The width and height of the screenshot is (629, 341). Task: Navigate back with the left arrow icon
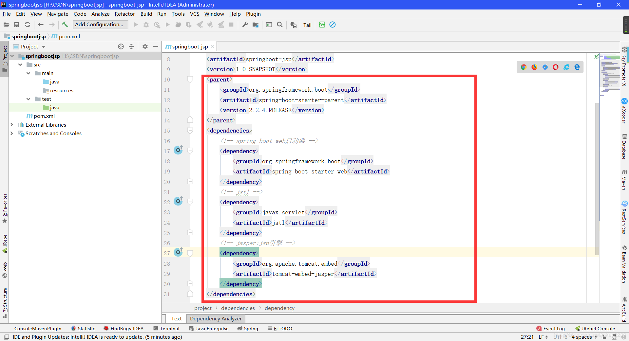click(x=41, y=25)
